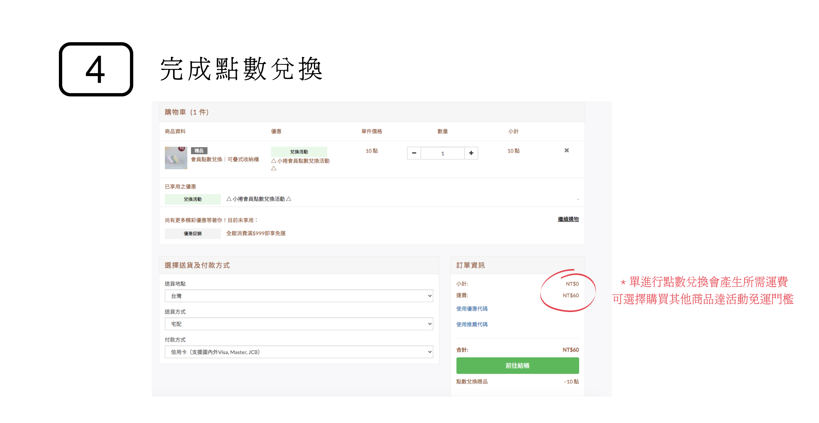Open the 送貨方式 宅配 dropdown
This screenshot has height=423, width=819.
coord(299,324)
